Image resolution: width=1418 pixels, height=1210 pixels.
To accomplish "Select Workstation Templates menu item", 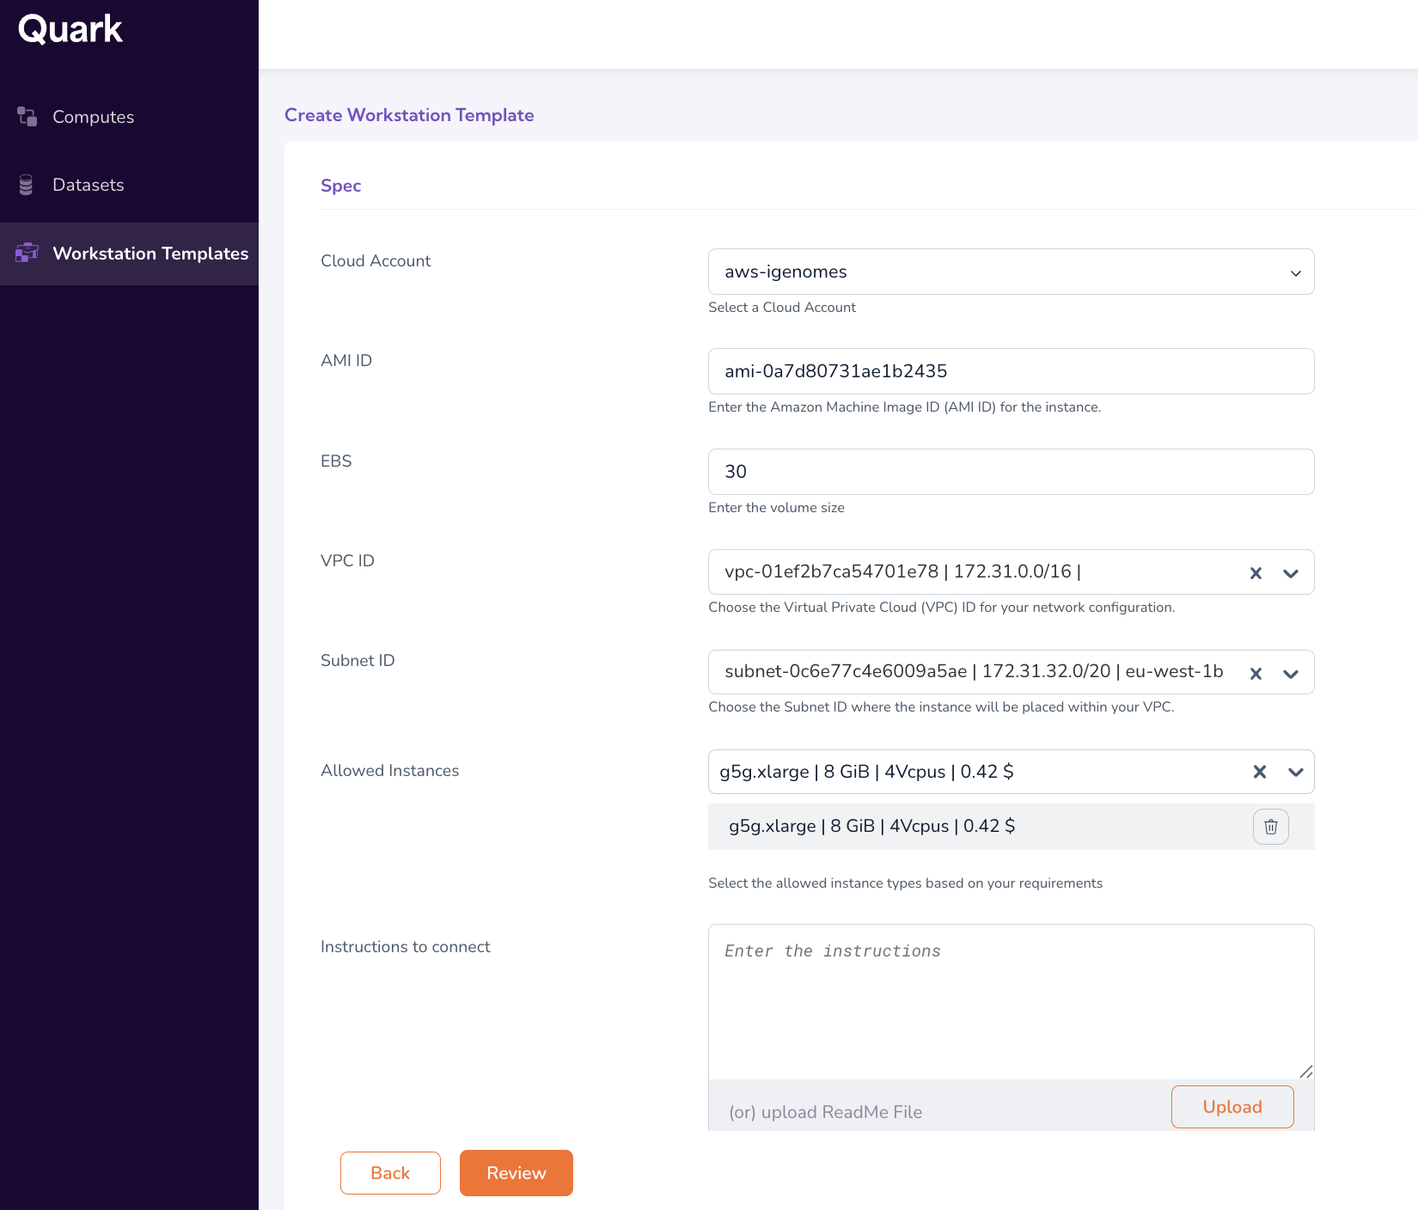I will (x=129, y=254).
